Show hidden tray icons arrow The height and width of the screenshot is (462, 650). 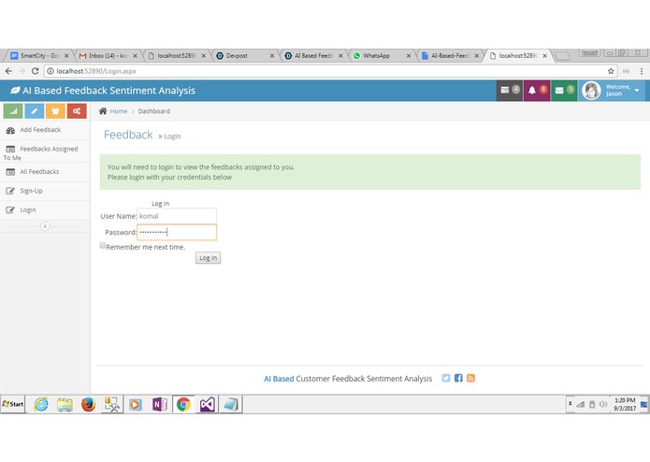[570, 404]
